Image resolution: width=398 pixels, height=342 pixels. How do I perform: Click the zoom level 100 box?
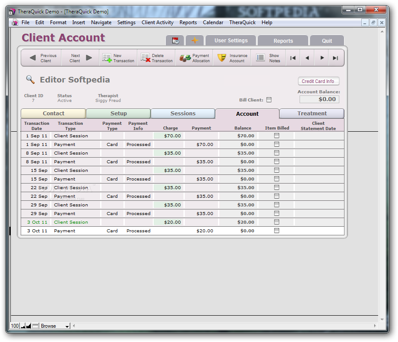(x=15, y=326)
